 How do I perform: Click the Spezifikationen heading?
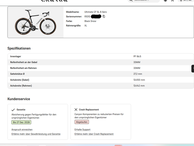19,48
